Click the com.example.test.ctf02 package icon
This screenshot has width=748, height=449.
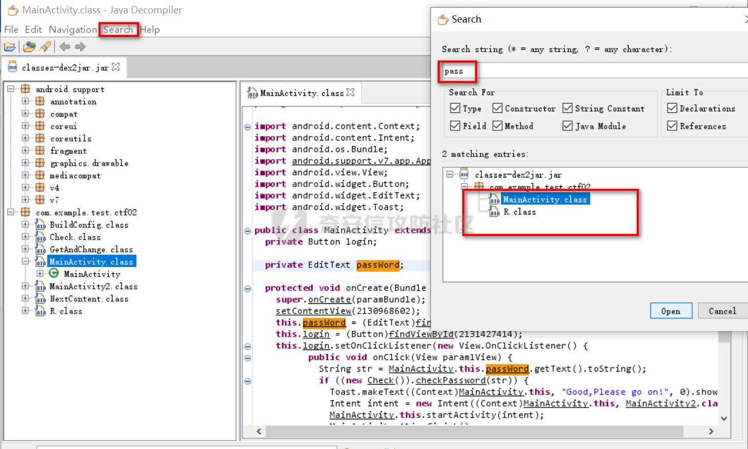pyautogui.click(x=25, y=212)
